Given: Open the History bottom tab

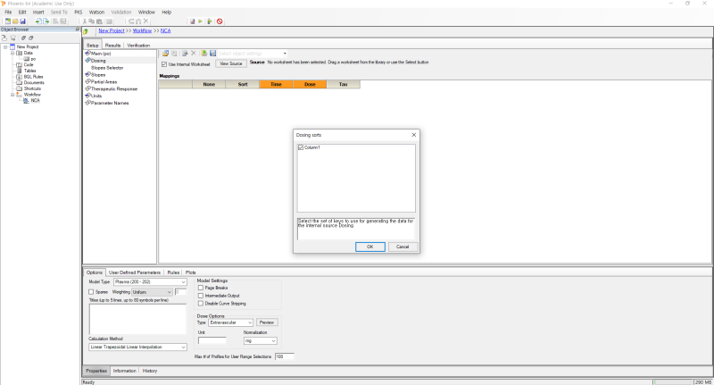Looking at the screenshot, I should [x=149, y=371].
